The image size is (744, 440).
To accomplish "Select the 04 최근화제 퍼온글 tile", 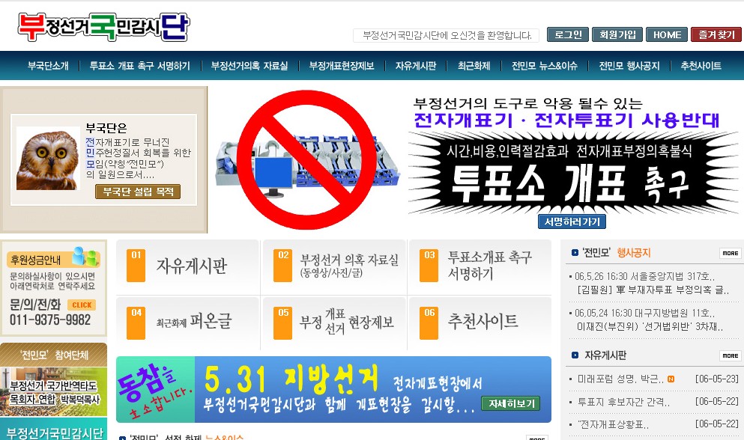I will tap(187, 321).
